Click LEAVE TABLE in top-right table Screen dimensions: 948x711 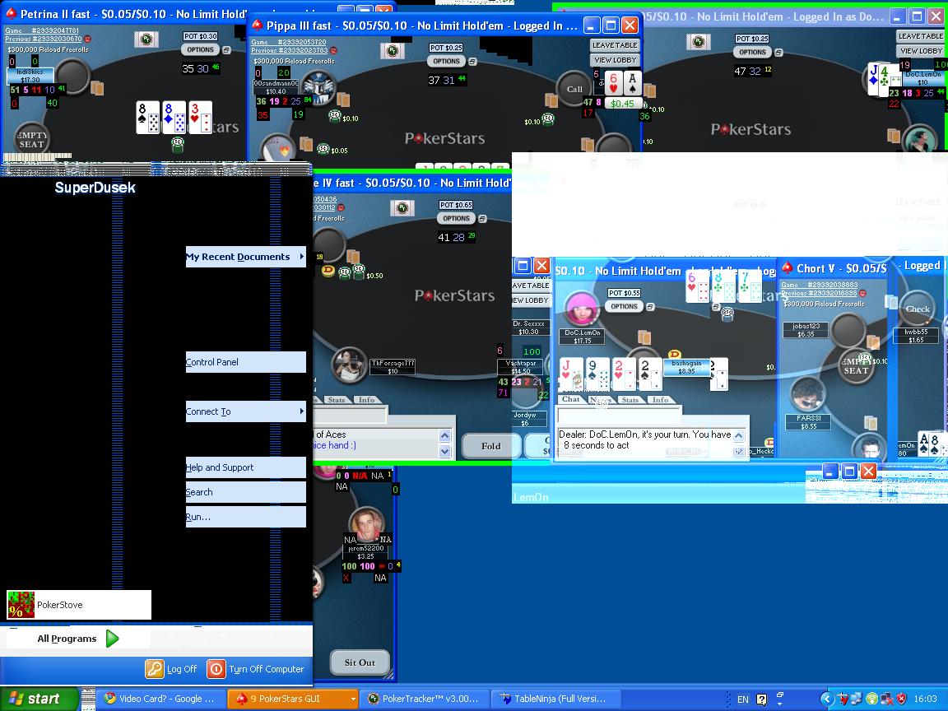pyautogui.click(x=921, y=36)
